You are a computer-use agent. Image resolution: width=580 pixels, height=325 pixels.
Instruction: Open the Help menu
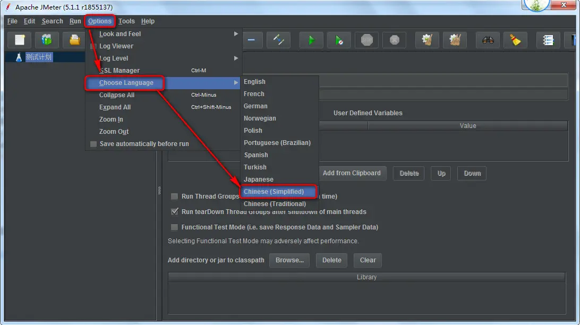pos(148,21)
